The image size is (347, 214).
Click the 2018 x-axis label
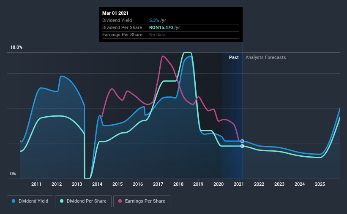click(178, 184)
